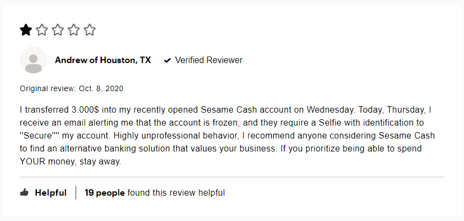Click the first line of review text

click(x=226, y=109)
